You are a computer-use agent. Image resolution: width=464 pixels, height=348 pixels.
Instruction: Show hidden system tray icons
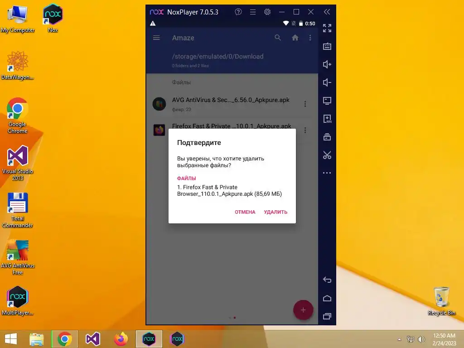tap(399, 339)
